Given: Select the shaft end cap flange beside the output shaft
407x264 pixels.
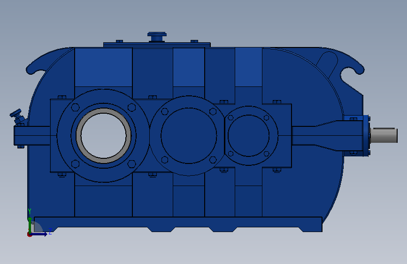Looking at the screenshot, I should tap(366, 136).
